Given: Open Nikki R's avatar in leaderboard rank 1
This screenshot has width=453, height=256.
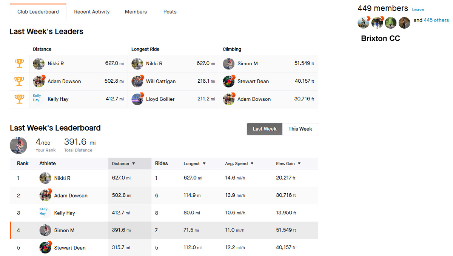Looking at the screenshot, I should pyautogui.click(x=45, y=178).
